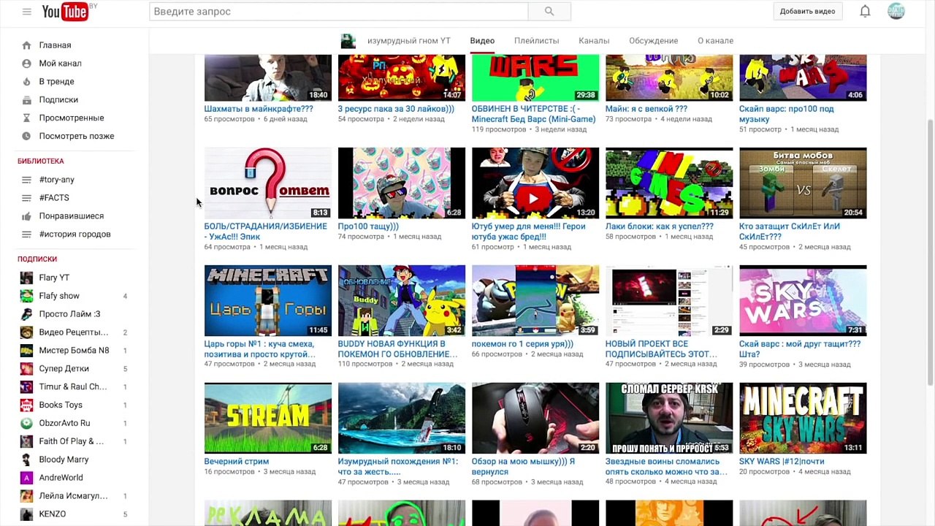Viewport: 935px width, 526px height.
Task: Click the Подписки subscriptions icon
Action: pos(26,100)
